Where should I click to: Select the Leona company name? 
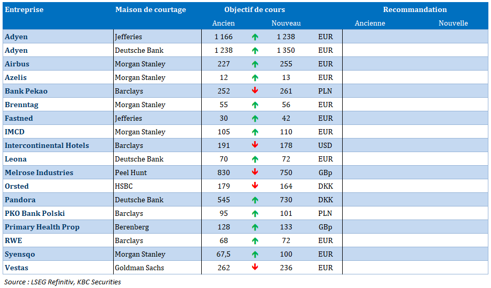16,159
